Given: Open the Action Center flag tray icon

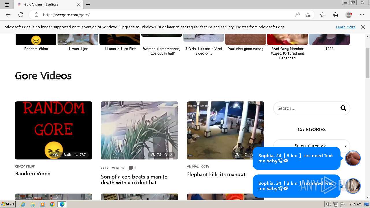Looking at the screenshot, I should pos(342,204).
